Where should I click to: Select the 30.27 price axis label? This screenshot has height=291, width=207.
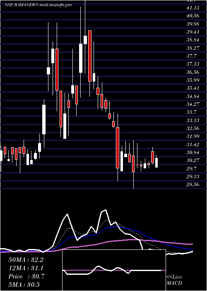click(x=193, y=160)
